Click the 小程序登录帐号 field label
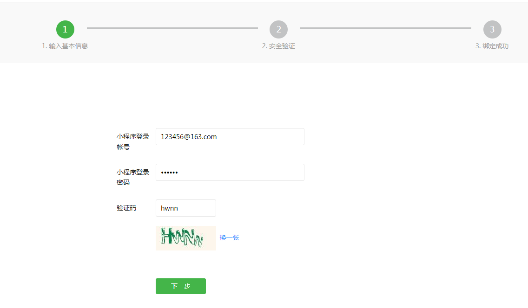528x308 pixels. 132,141
